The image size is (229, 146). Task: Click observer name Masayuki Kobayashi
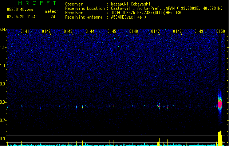(131, 4)
